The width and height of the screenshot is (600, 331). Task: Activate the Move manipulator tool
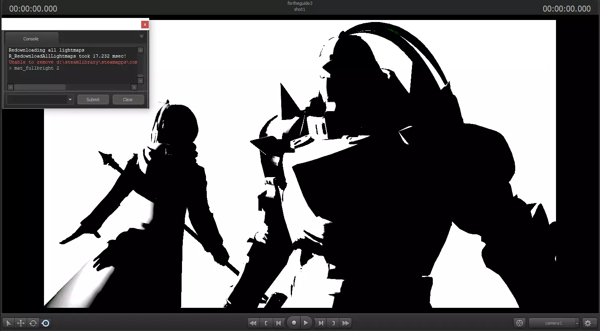coord(21,323)
